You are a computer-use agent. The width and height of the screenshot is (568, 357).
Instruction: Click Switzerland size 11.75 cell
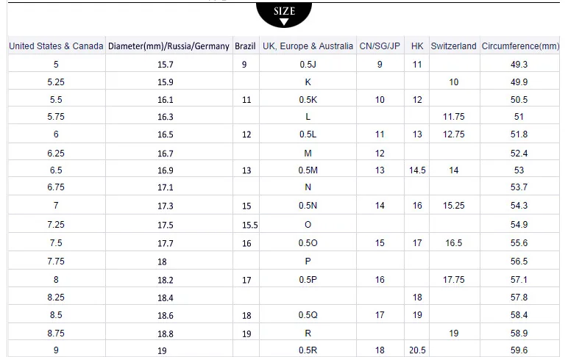pyautogui.click(x=454, y=117)
